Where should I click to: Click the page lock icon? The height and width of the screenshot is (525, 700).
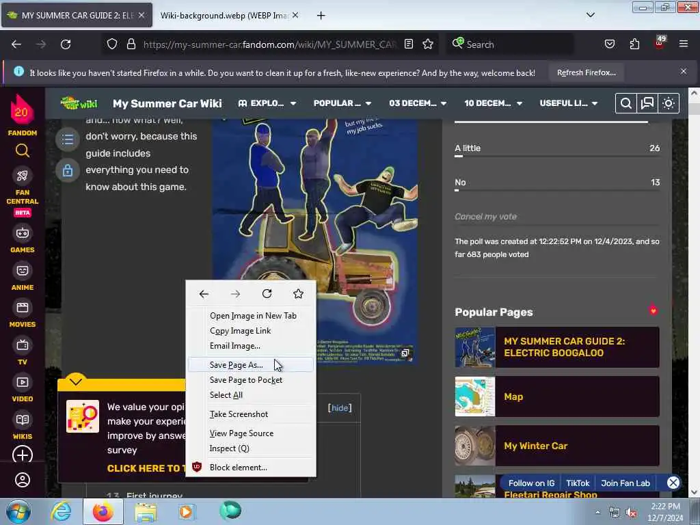pos(68,170)
